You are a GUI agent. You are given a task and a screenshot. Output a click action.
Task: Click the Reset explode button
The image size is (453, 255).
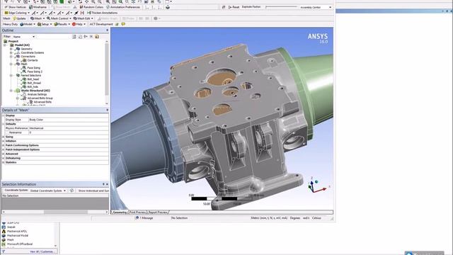pos(234,7)
